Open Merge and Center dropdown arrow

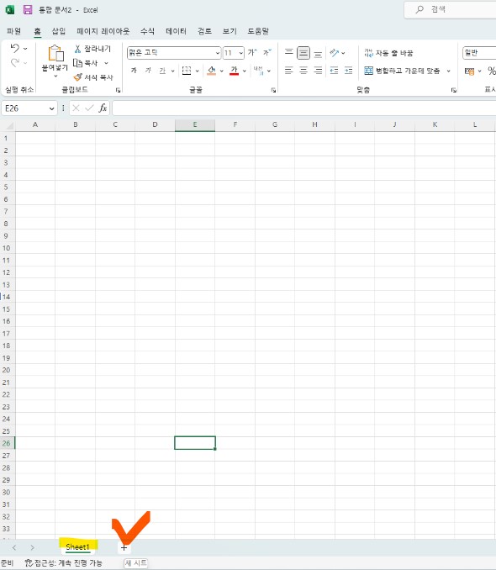(x=448, y=71)
